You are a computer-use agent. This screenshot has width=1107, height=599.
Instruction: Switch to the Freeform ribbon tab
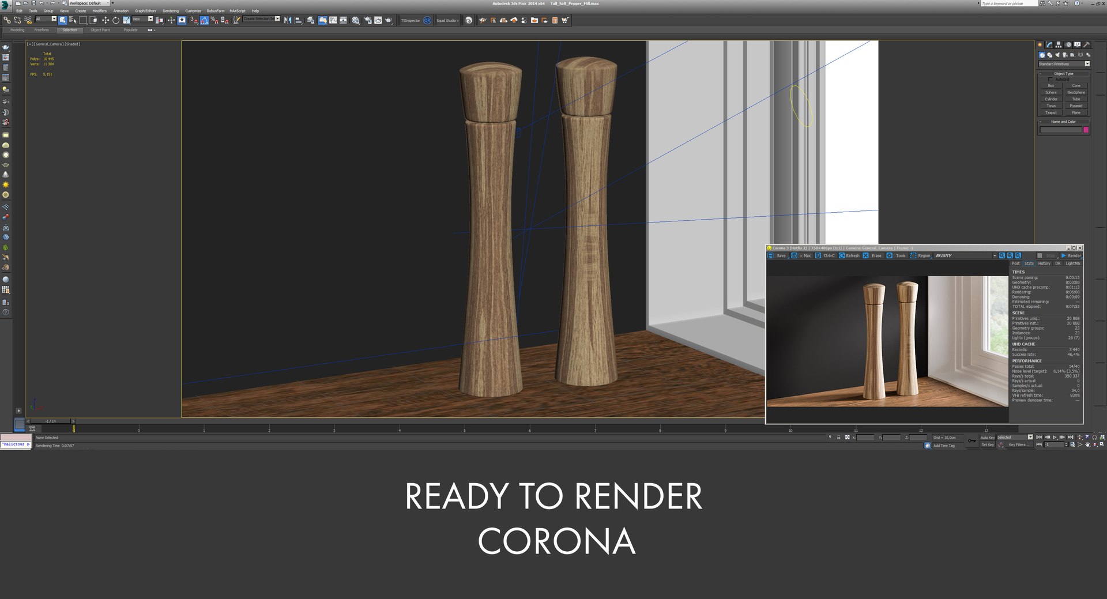coord(42,30)
